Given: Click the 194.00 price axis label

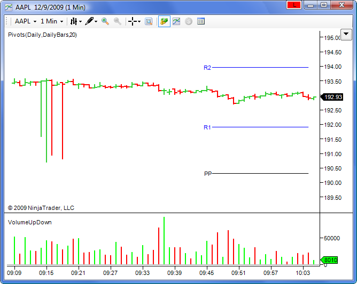Looking at the screenshot, I should [333, 67].
